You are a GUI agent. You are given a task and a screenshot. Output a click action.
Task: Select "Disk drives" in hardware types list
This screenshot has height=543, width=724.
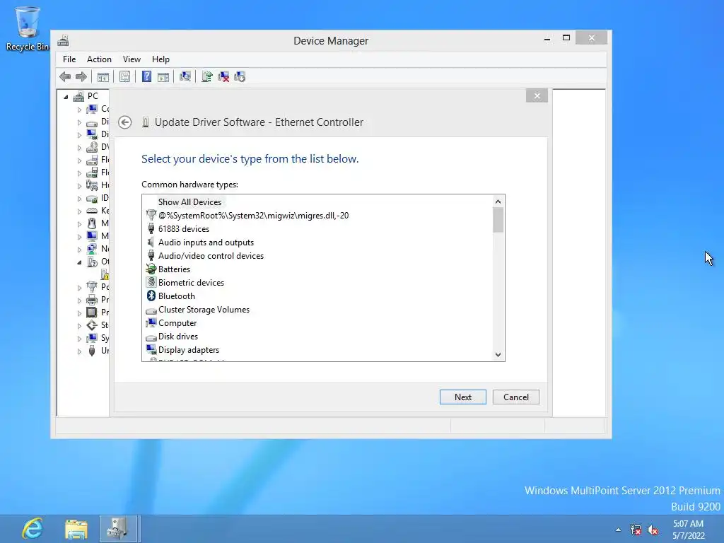(177, 336)
